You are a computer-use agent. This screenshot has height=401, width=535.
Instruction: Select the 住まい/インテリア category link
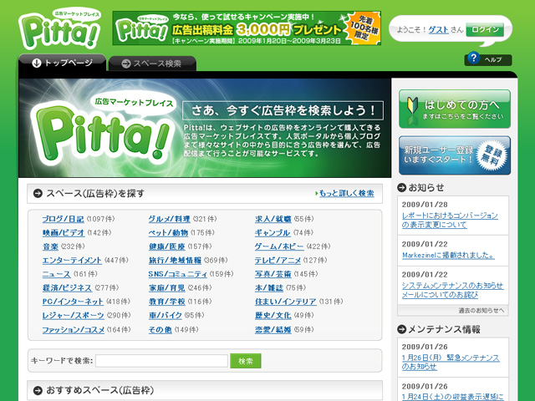coord(286,302)
